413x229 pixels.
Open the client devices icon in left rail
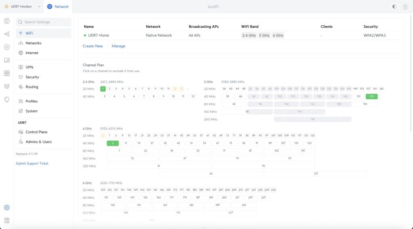[7, 60]
